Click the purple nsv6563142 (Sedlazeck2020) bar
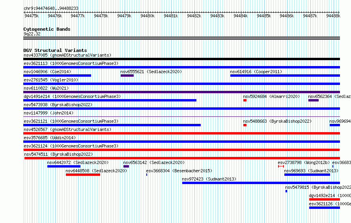The height and width of the screenshot is (223, 351). [x=126, y=166]
